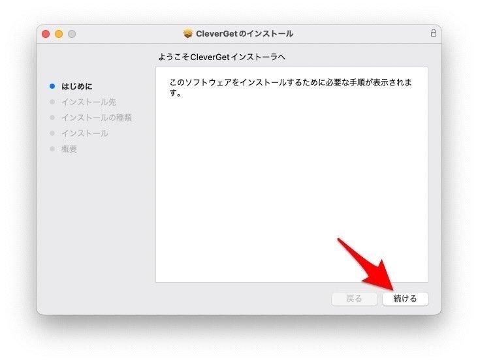Select the インストールの種類 step
The width and height of the screenshot is (478, 363).
[97, 118]
